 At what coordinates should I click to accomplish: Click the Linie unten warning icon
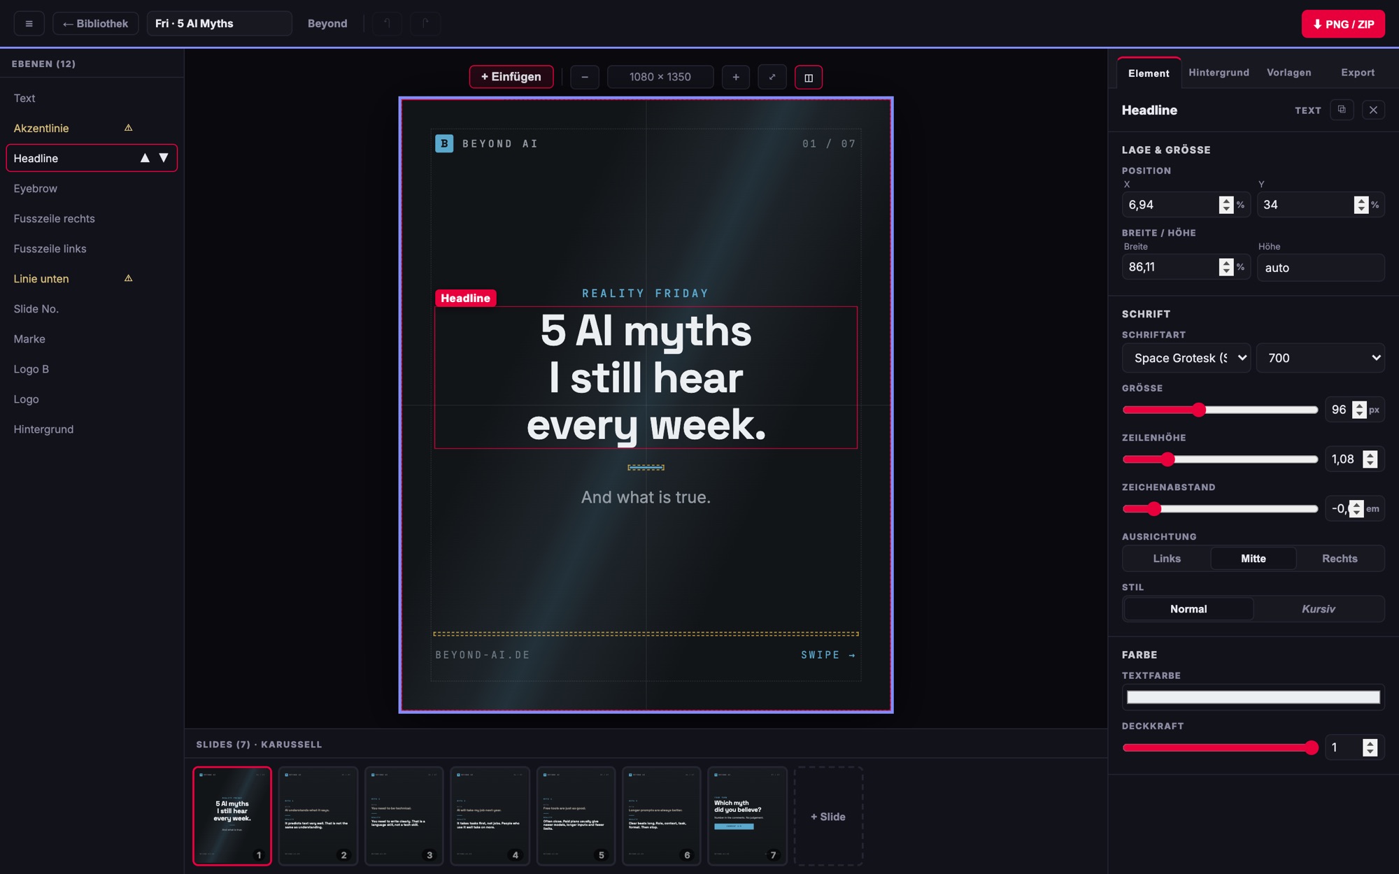(128, 278)
